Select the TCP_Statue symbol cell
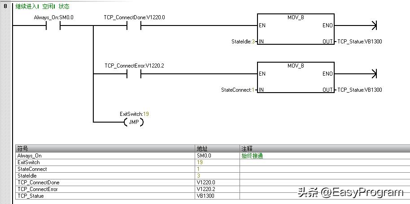 105,196
